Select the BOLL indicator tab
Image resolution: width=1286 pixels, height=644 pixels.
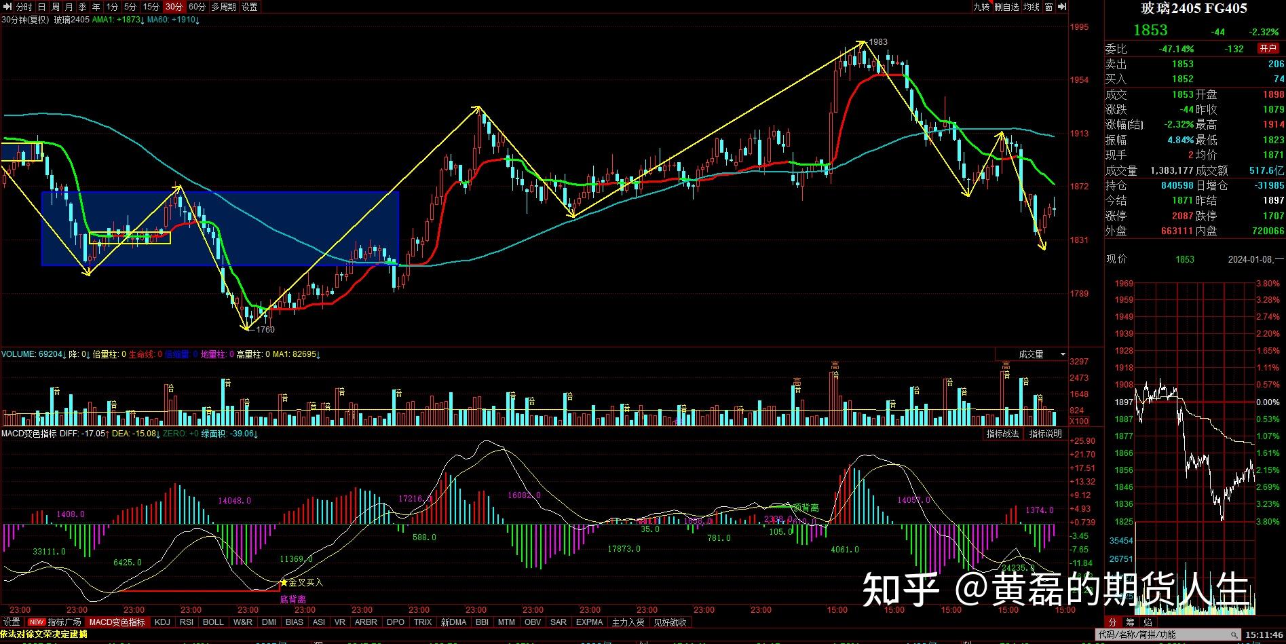[213, 622]
